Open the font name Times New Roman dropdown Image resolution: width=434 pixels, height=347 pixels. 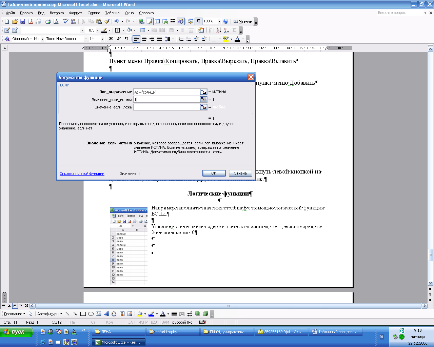point(86,39)
